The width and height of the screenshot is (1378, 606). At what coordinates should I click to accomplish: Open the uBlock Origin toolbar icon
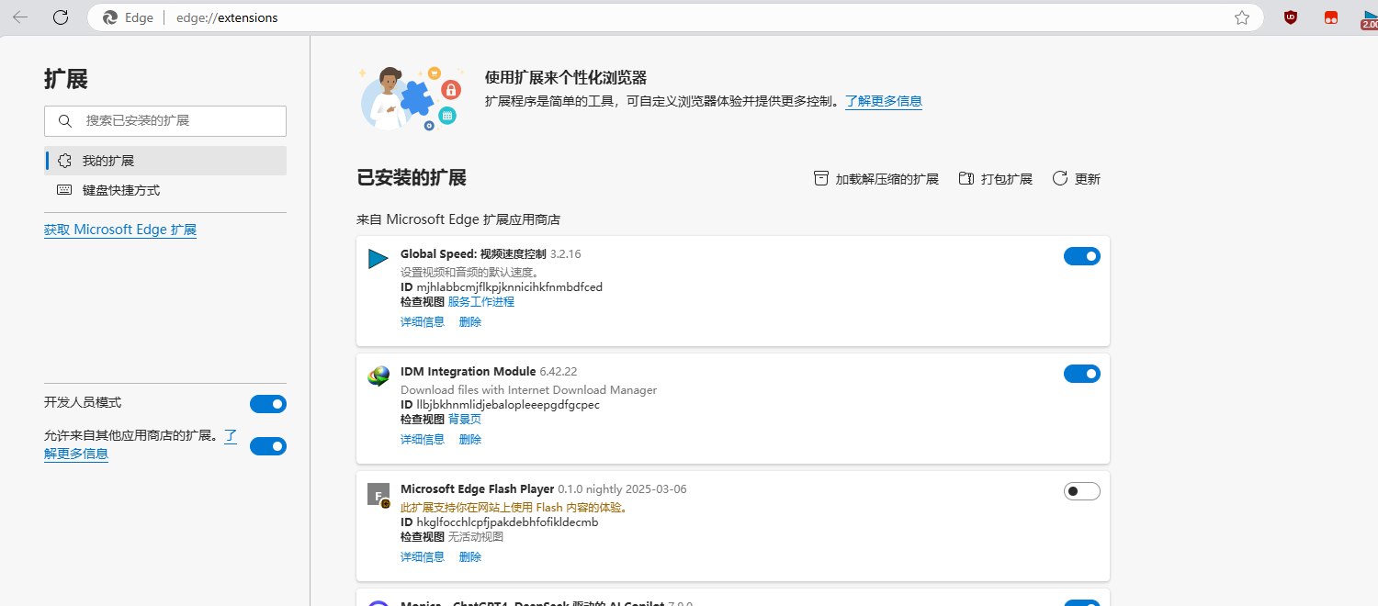(1291, 17)
